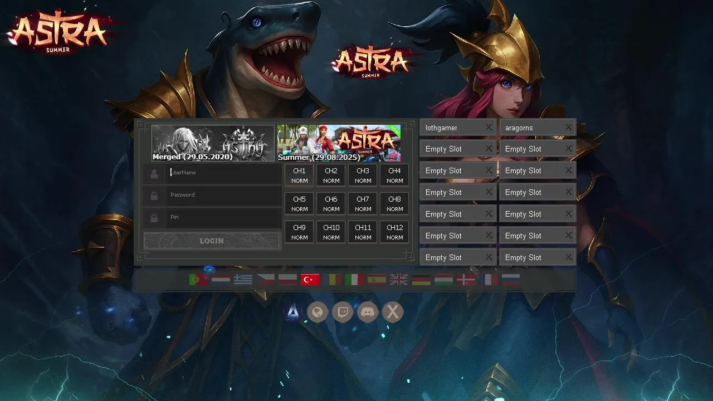Choose channel CH7 NORM

click(x=363, y=203)
